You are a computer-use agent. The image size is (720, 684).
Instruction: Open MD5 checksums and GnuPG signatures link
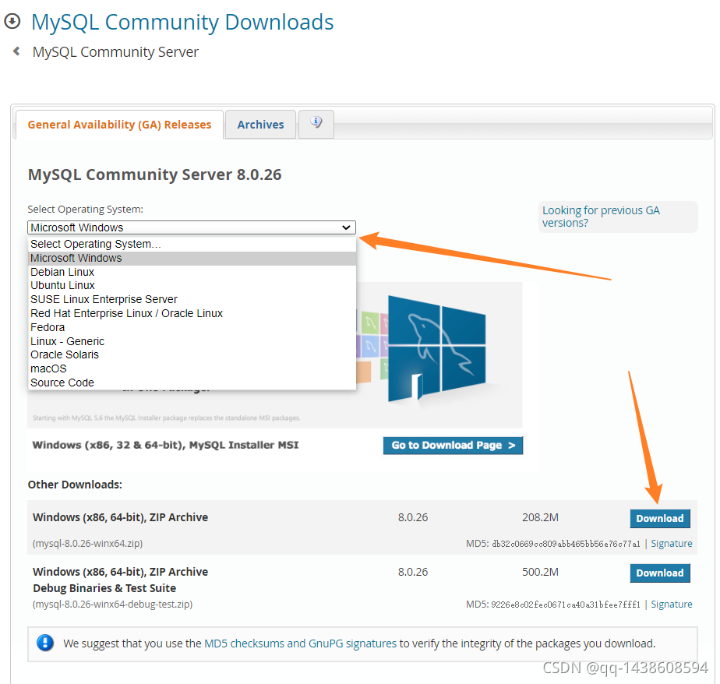300,643
